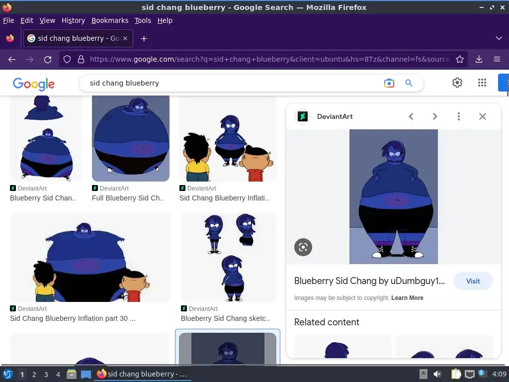Click the forward navigation arrow

[x=30, y=60]
